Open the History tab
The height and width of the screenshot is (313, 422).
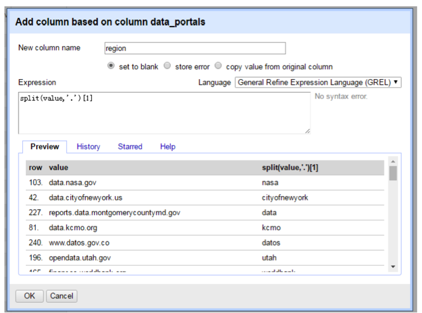click(88, 147)
